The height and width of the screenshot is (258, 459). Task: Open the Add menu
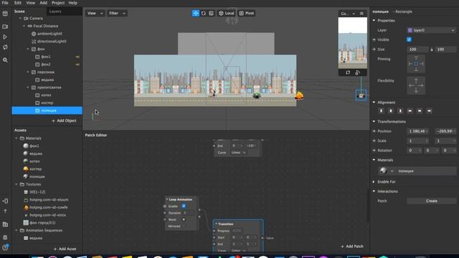(x=43, y=3)
